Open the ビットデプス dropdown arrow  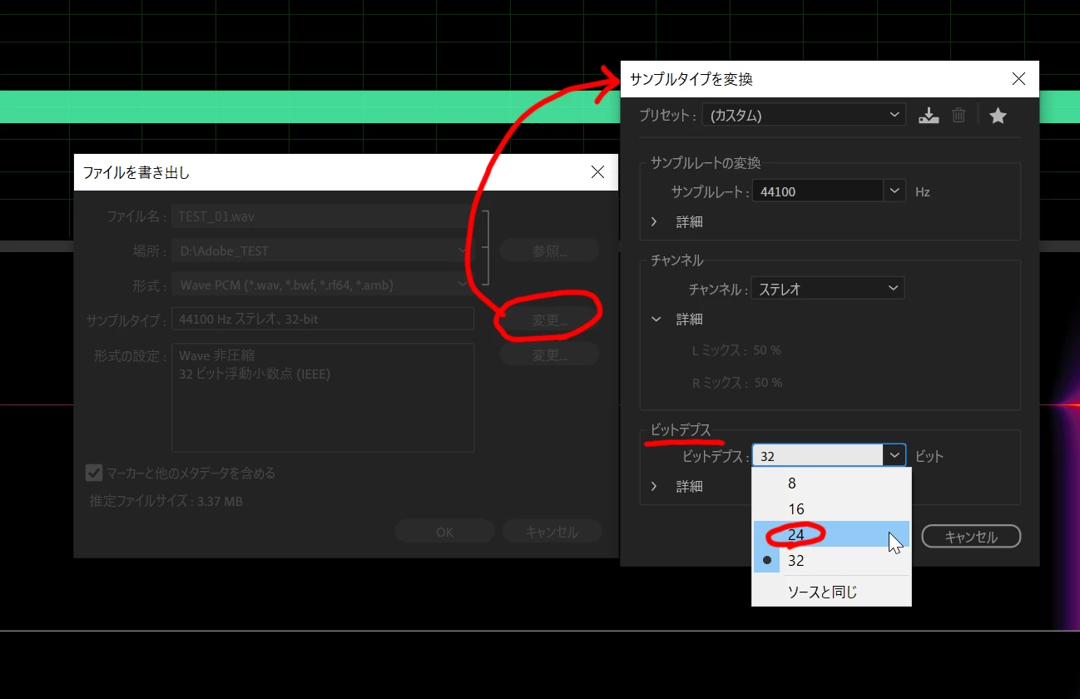894,455
